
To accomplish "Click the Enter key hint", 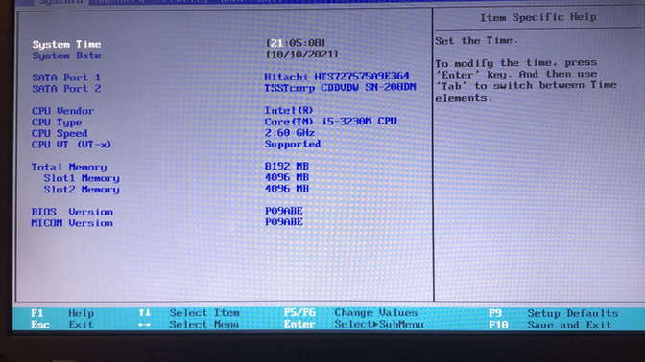I will [x=299, y=324].
